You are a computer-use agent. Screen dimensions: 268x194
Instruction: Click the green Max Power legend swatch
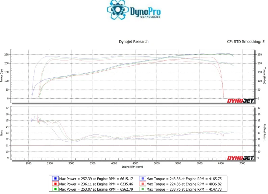coord(55,189)
